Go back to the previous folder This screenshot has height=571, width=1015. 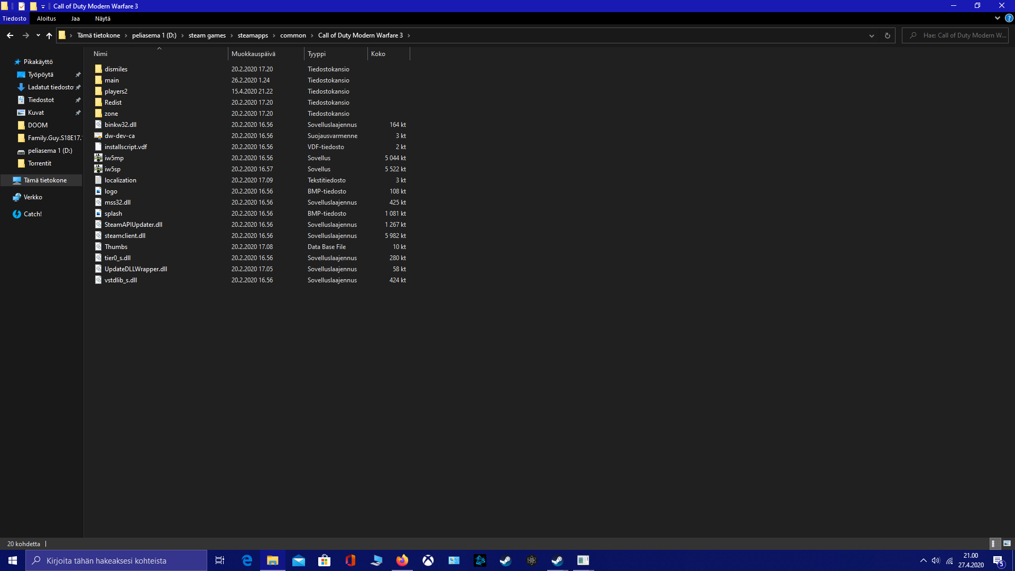pyautogui.click(x=10, y=35)
